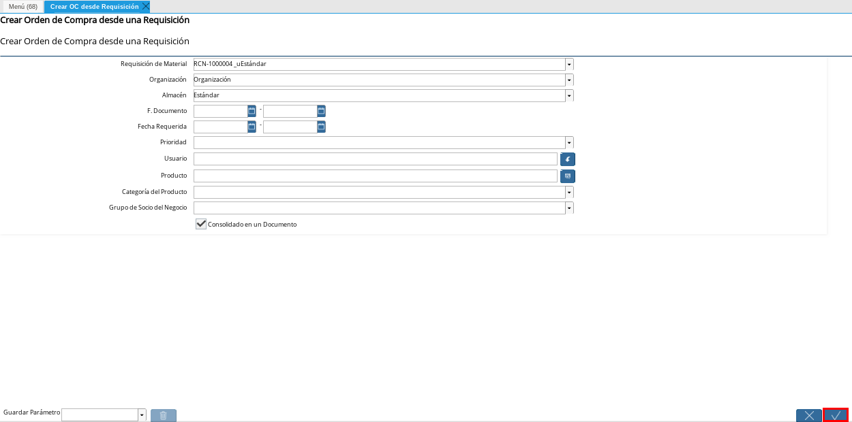Open calendar for F. Documento end date
Screen dimensions: 852x422
(x=321, y=111)
